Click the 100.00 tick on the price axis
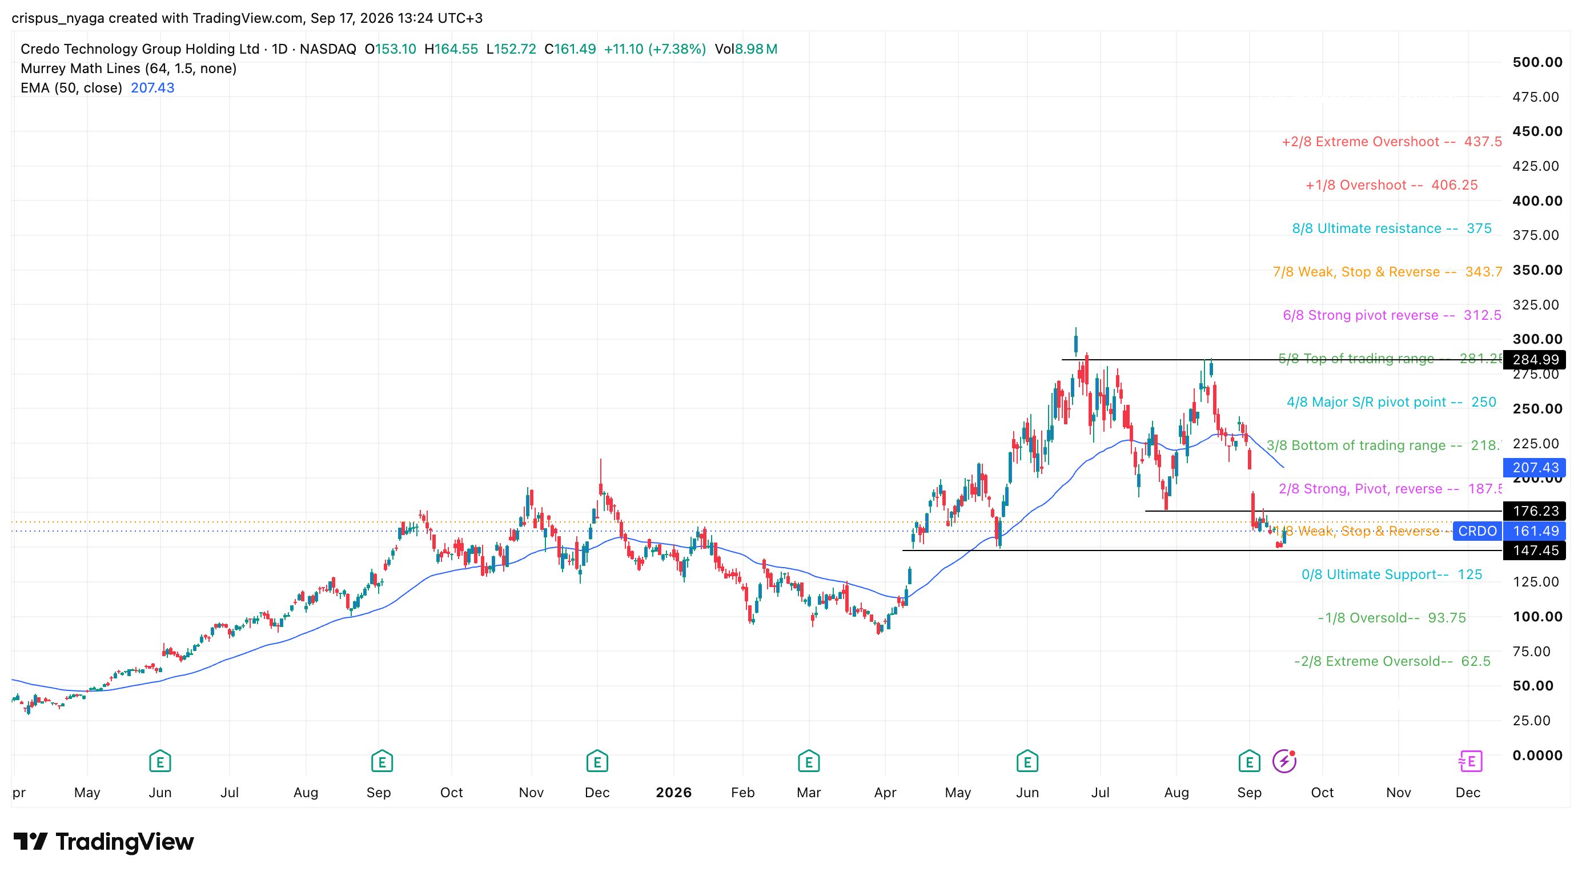The width and height of the screenshot is (1582, 876). coord(1537,617)
